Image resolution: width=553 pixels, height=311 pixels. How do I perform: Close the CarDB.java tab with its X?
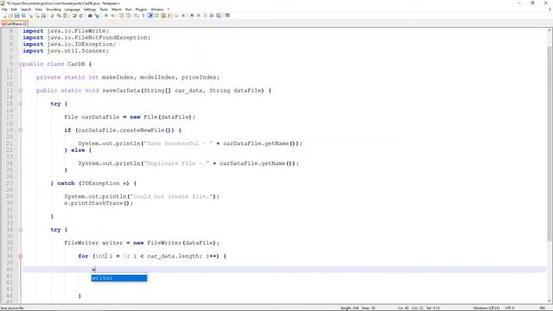(25, 23)
